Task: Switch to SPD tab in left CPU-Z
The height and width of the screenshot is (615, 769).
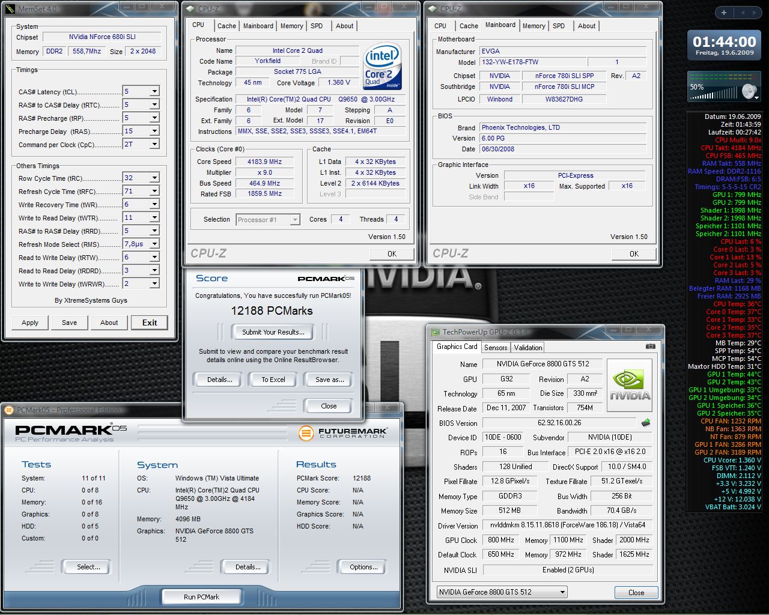Action: click(317, 26)
